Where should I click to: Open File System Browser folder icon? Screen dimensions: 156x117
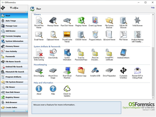[x=109, y=20]
